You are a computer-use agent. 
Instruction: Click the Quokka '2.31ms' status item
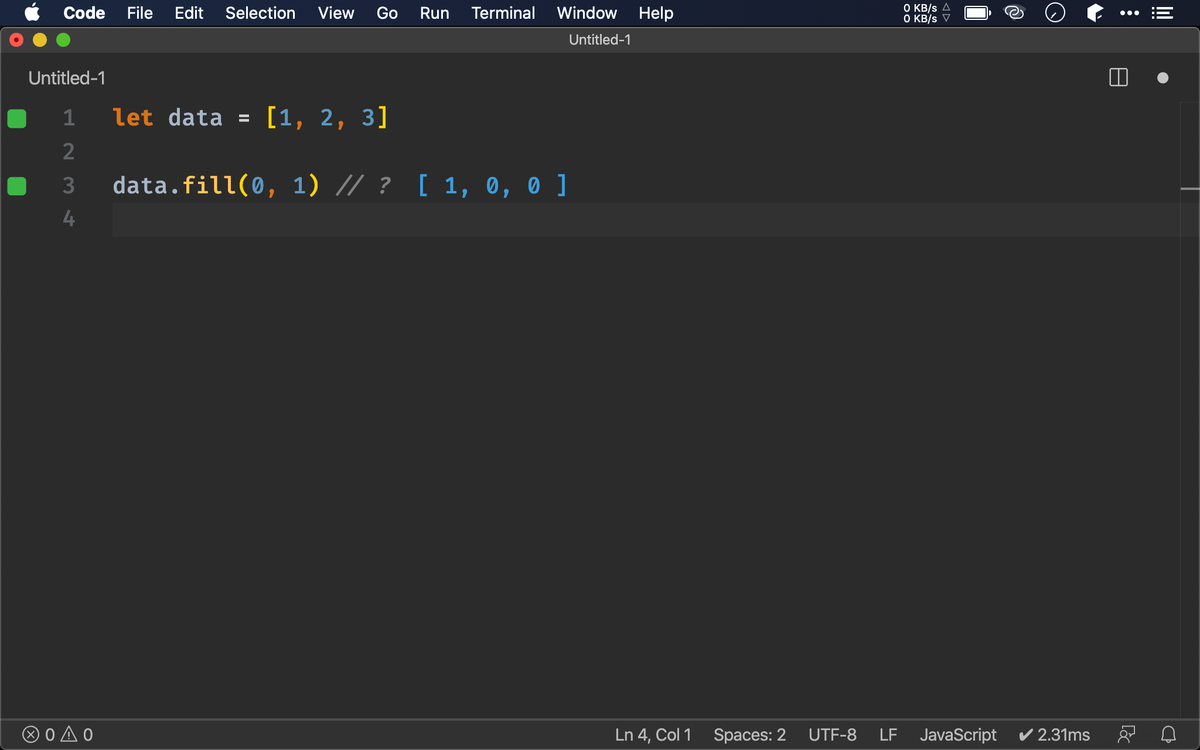click(1054, 735)
